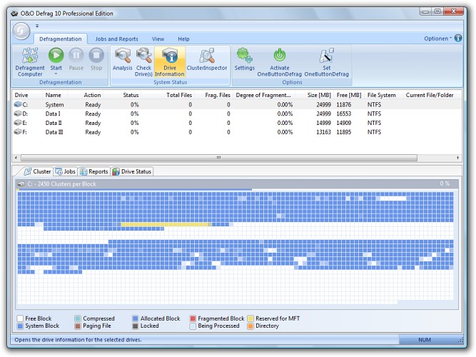
Task: Open the Jobs and Reports tab
Action: [116, 39]
